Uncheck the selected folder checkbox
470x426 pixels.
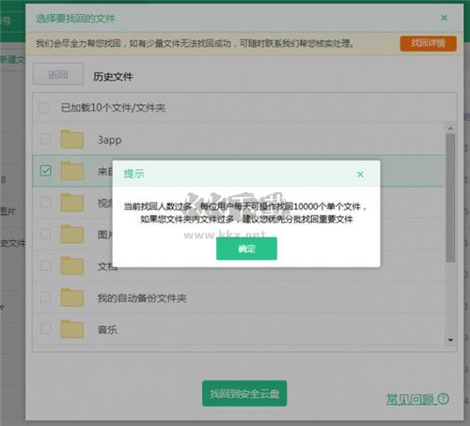coord(46,171)
